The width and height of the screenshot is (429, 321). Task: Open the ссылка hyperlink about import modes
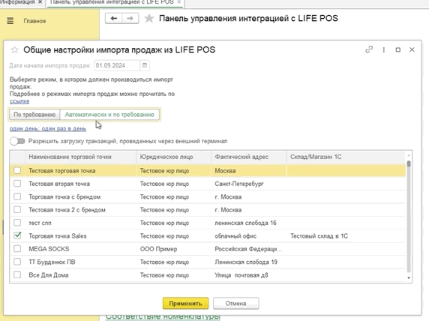click(x=19, y=101)
